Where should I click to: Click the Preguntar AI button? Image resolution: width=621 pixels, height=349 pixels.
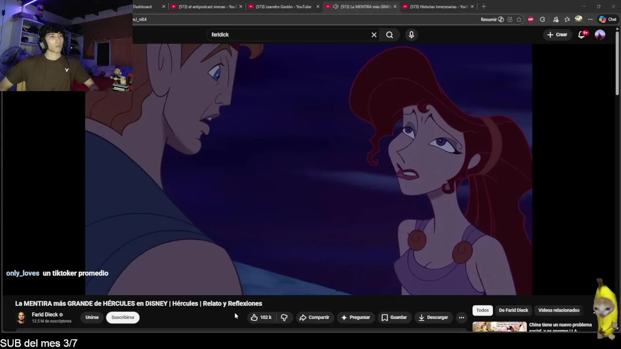[x=355, y=317]
